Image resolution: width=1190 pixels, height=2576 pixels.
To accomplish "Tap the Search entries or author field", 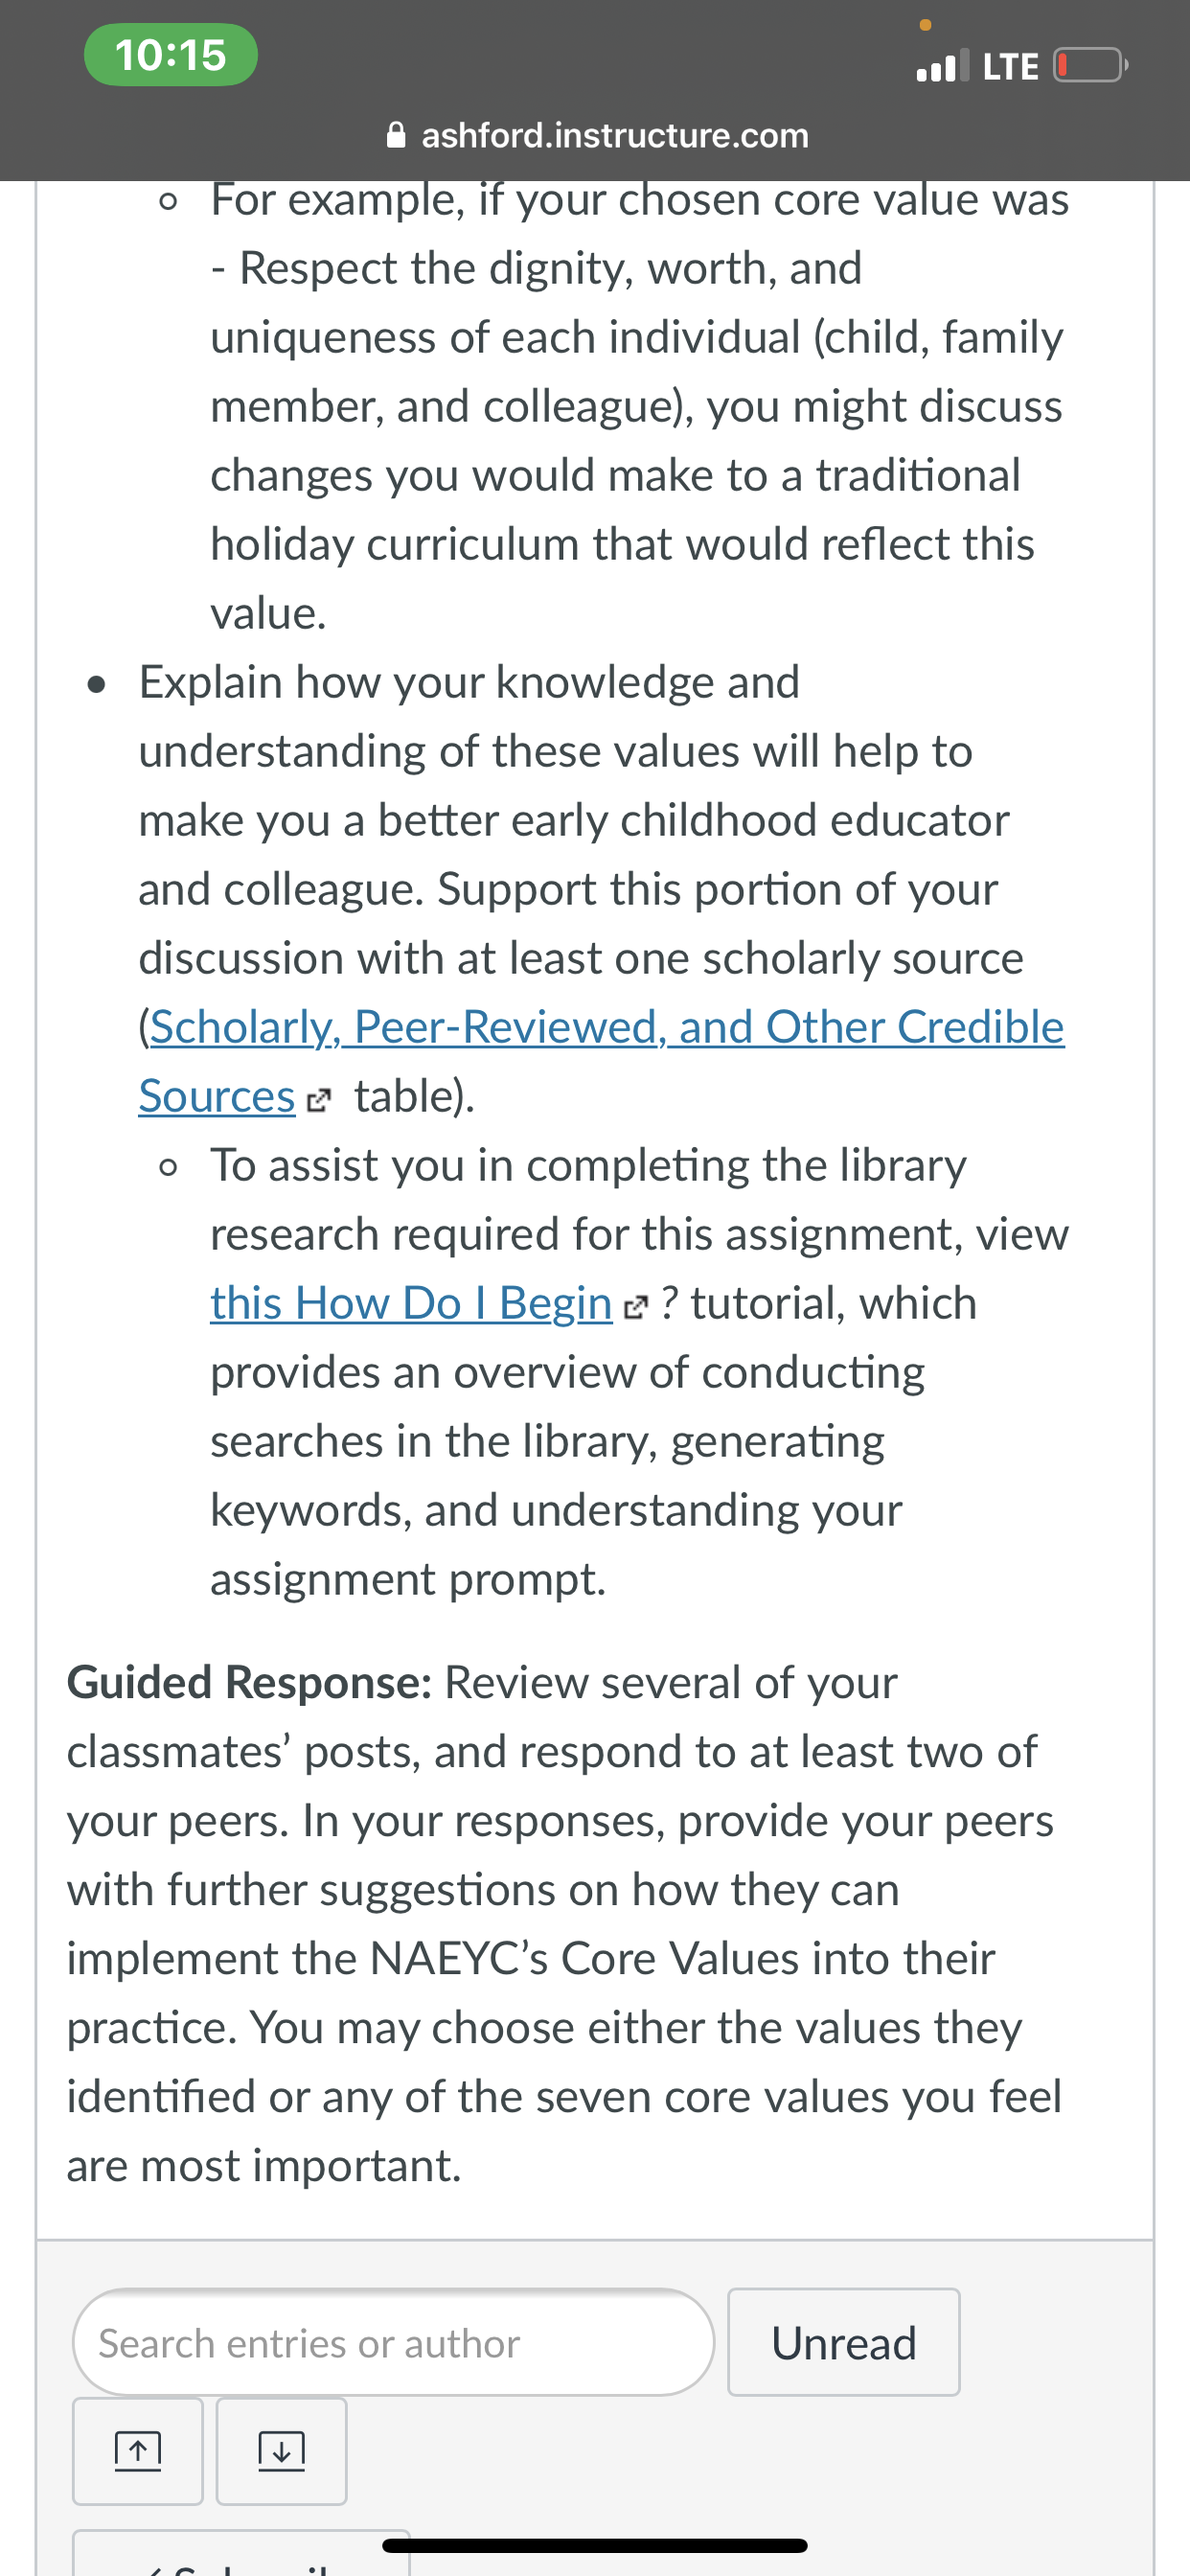I will click(393, 2342).
